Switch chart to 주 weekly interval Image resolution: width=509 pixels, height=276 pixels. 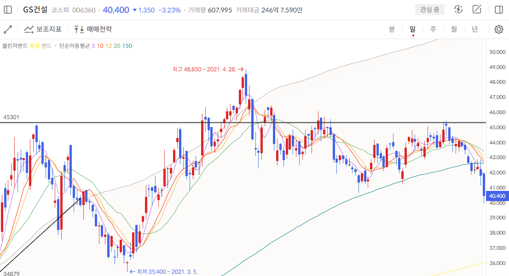(x=434, y=29)
